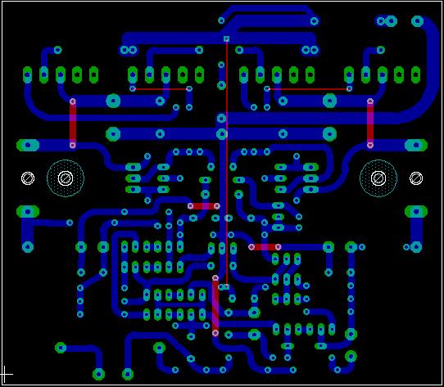
Task: Select the long vertical red center trace
Action: coord(227,163)
